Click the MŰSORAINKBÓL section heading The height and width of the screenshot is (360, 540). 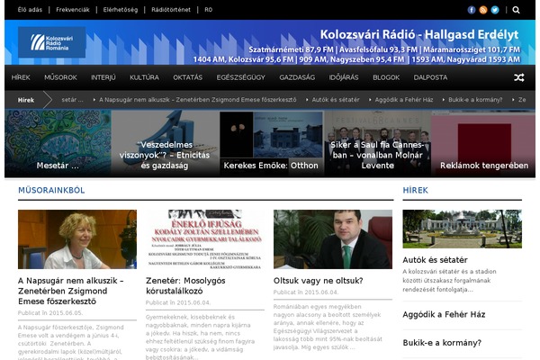(x=51, y=190)
